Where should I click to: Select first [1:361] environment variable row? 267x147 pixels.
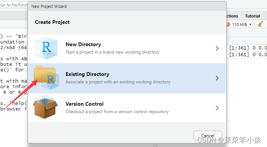pos(247,48)
